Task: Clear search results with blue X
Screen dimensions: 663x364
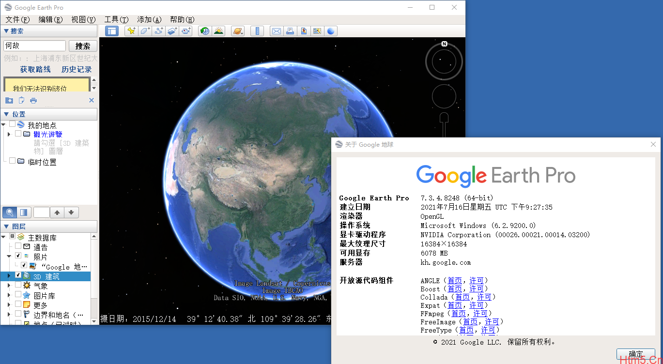Action: 92,100
